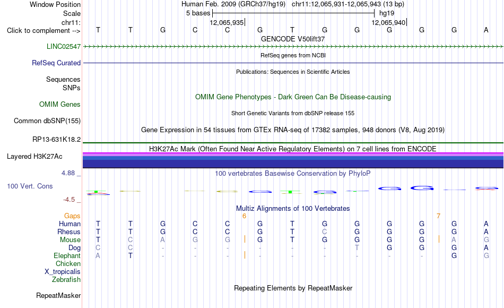Screen dimensions: 504x308
Task: Click the hg19 label beside scale bar
Action: [387, 13]
